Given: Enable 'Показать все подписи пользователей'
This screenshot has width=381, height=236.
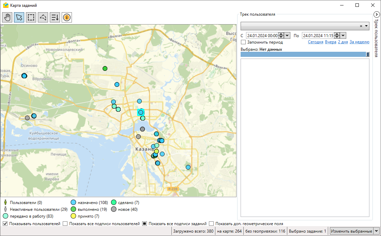Looking at the screenshot, I should [x=65, y=224].
